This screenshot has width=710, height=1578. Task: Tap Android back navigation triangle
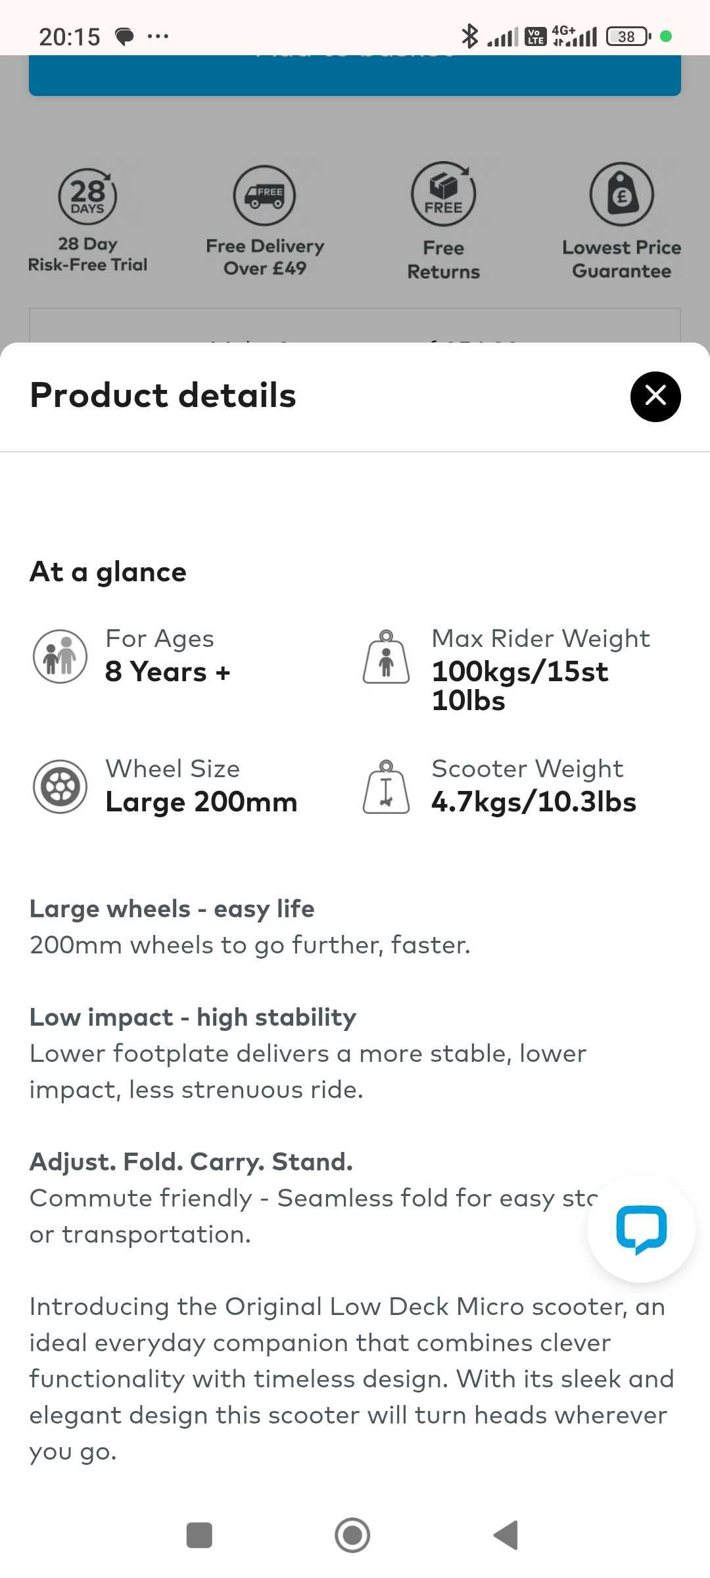(506, 1535)
